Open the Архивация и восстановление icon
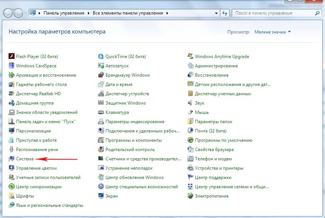Screen dimensions: 325x218 point(12,75)
